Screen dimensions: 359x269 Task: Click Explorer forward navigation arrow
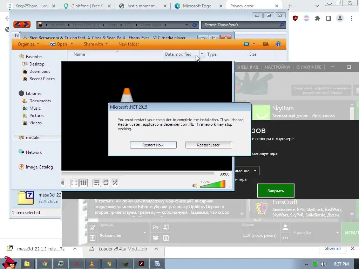click(26, 25)
